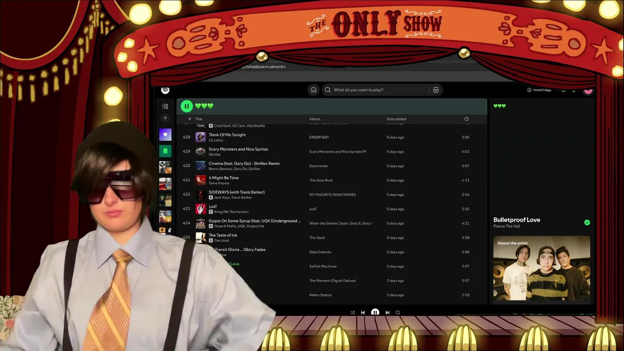Click the Scary Monsters and Nice Sprites cover
This screenshot has width=624, height=351.
(200, 152)
